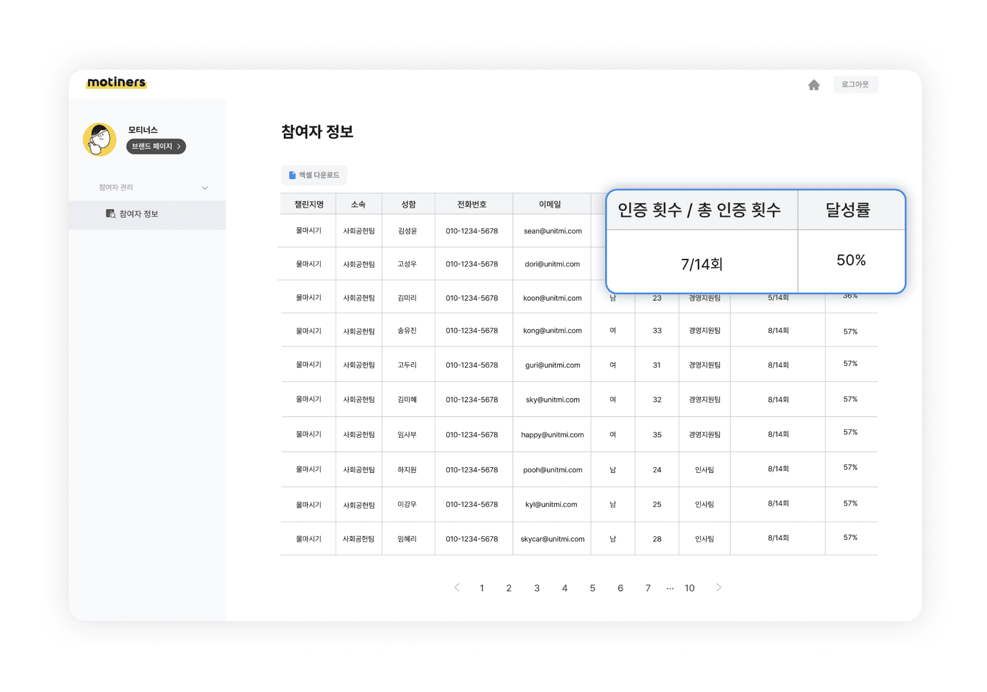Image resolution: width=987 pixels, height=692 pixels.
Task: Click the phone number in 김성윤's row
Action: click(472, 231)
